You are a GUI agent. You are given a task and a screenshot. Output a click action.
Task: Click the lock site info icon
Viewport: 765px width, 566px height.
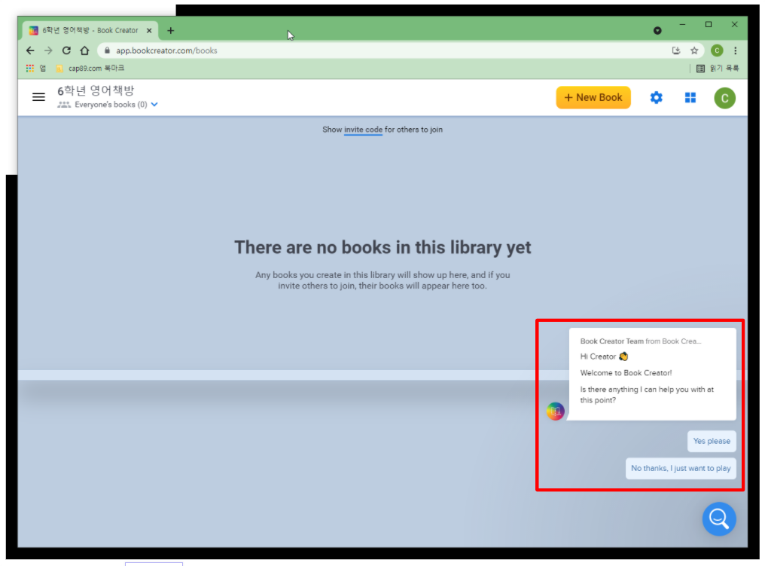[107, 50]
